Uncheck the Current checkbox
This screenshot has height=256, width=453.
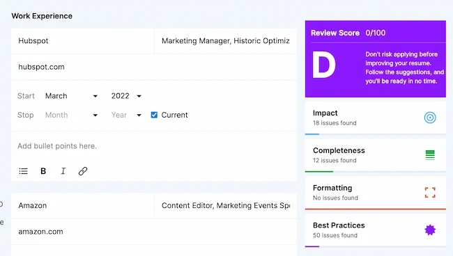154,115
